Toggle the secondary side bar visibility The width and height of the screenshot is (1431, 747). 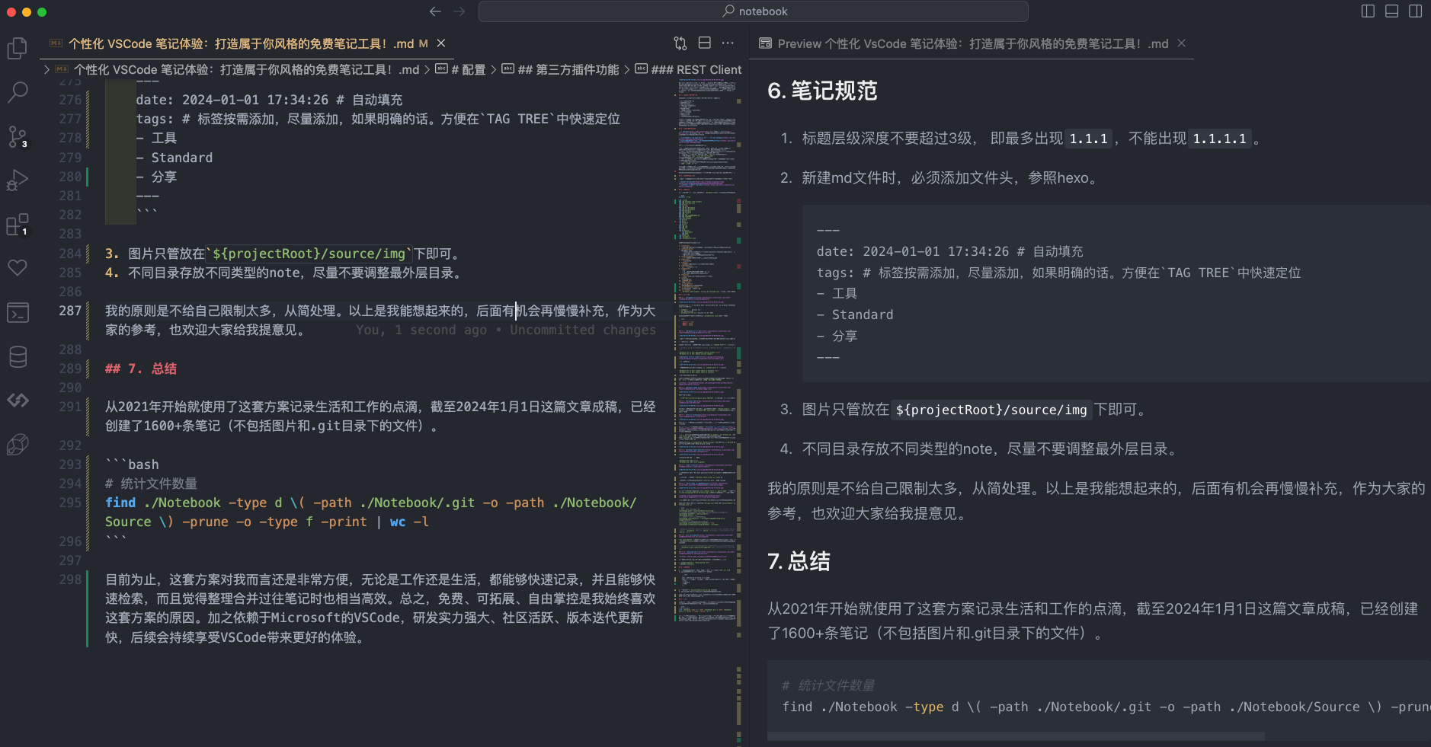click(1416, 11)
